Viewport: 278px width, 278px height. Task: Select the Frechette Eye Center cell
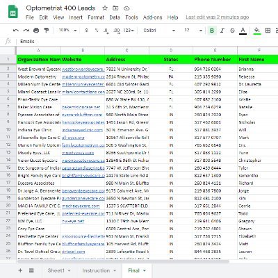[38, 236]
